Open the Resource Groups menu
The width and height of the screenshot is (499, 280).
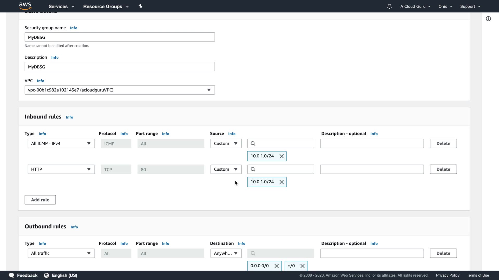pos(106,6)
